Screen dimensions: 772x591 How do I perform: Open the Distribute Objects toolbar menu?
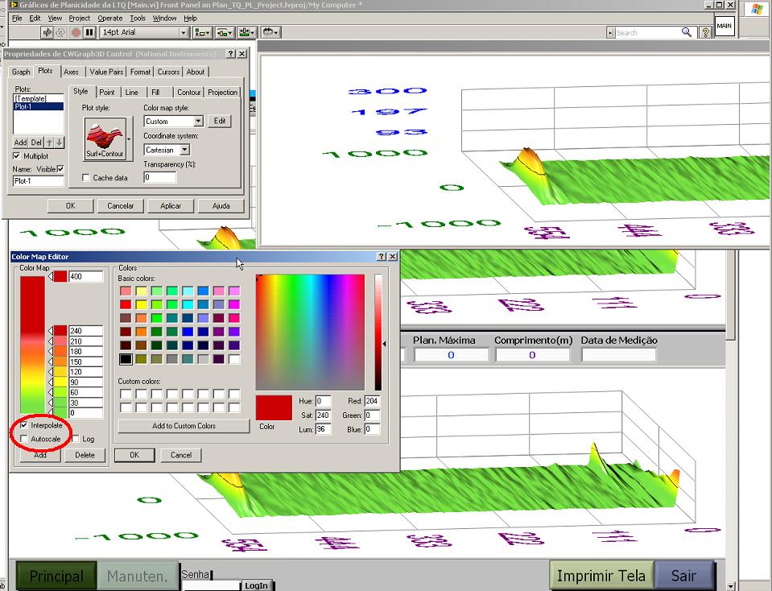225,32
